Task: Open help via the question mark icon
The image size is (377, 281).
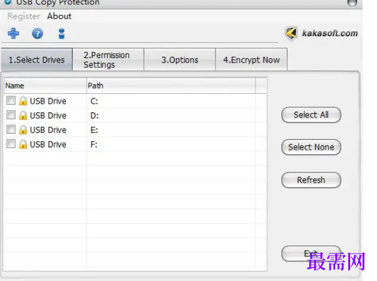Action: click(x=38, y=34)
